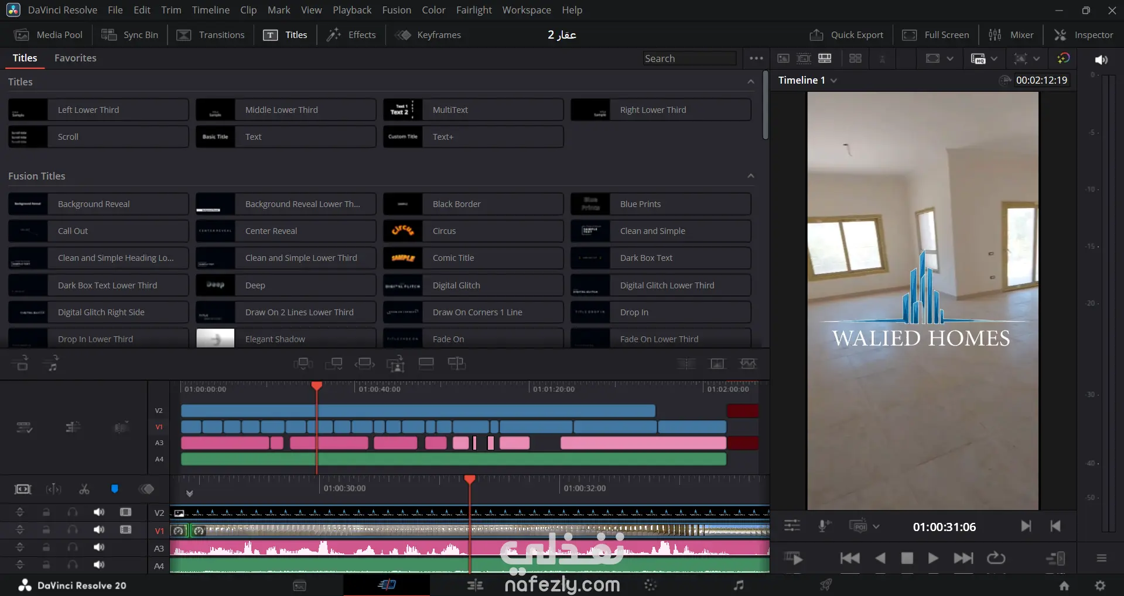Select the scissors split clip tool
The width and height of the screenshot is (1124, 596).
(84, 489)
